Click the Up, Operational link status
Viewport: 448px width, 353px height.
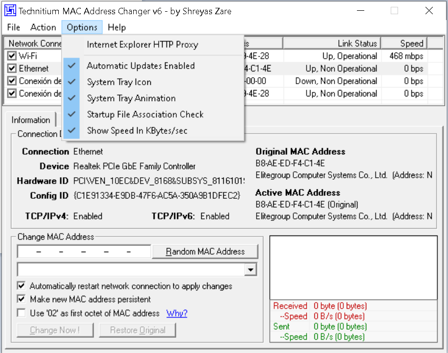(350, 56)
